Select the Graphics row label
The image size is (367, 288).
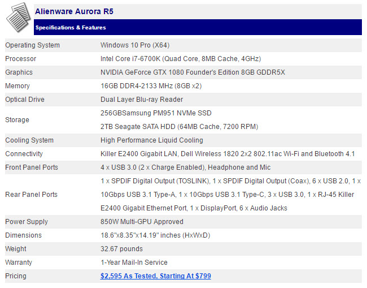click(x=19, y=72)
